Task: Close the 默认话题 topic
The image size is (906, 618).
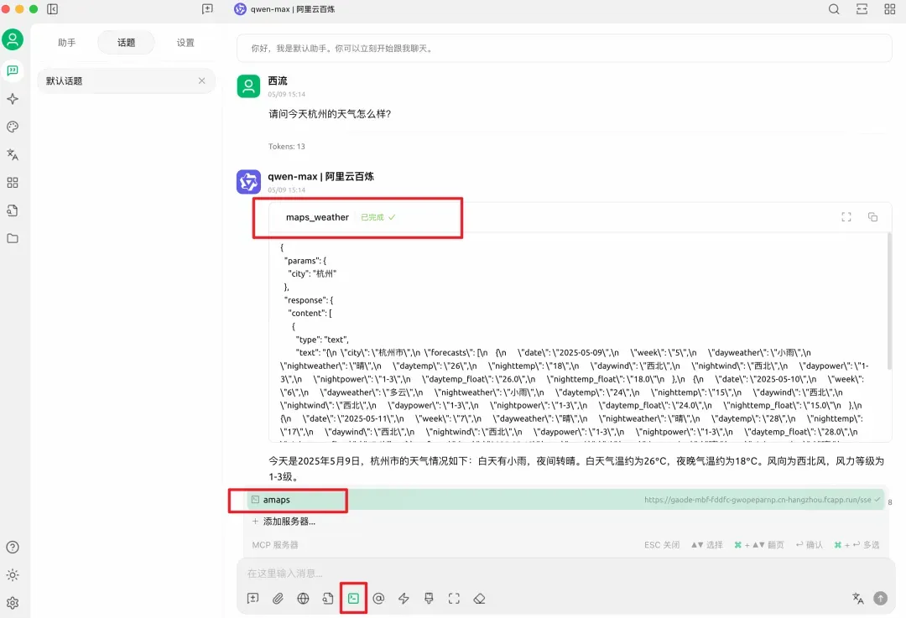Action: tap(201, 80)
